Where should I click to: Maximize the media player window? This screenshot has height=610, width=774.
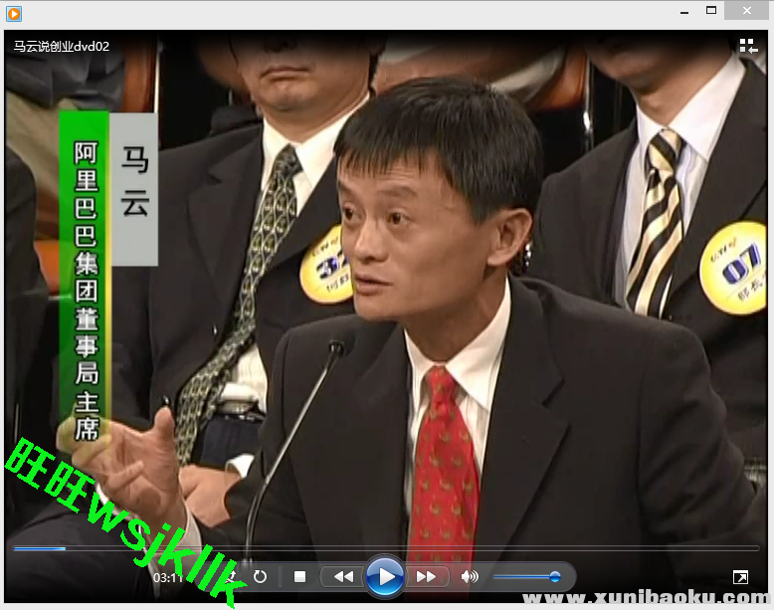click(x=711, y=11)
